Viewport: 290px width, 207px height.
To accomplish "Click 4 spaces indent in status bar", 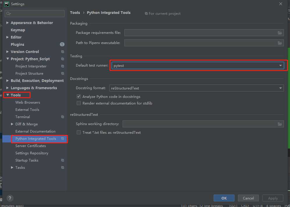I will tap(273, 206).
